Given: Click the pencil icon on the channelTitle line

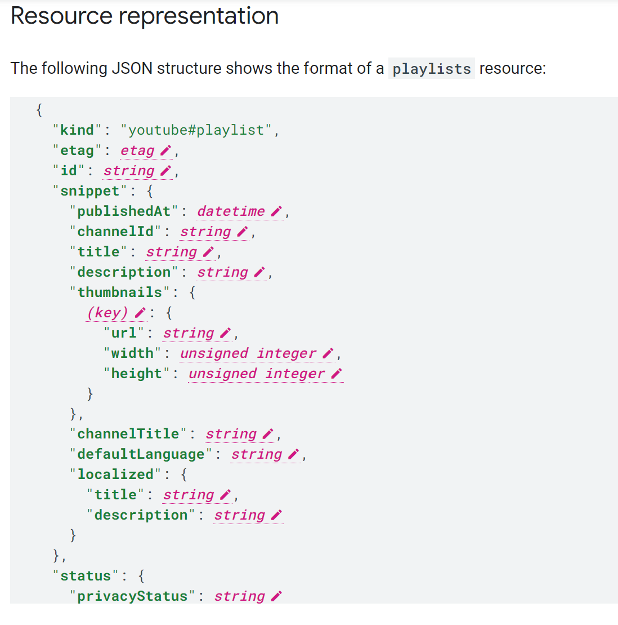Looking at the screenshot, I should click(x=268, y=434).
